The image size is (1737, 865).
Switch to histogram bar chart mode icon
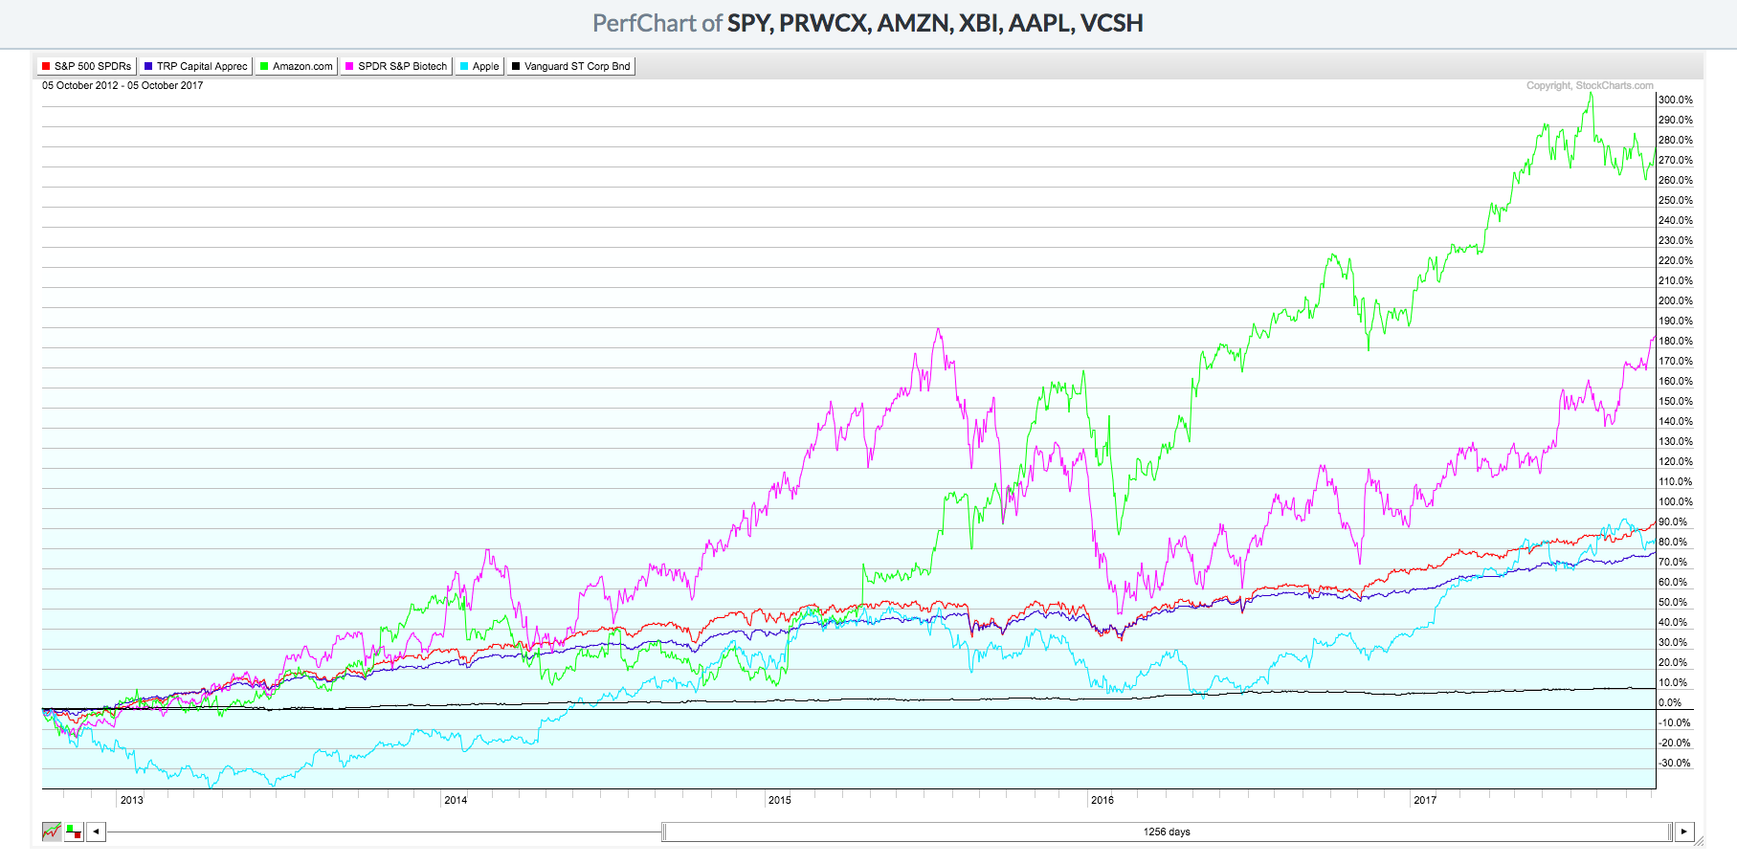[x=74, y=832]
